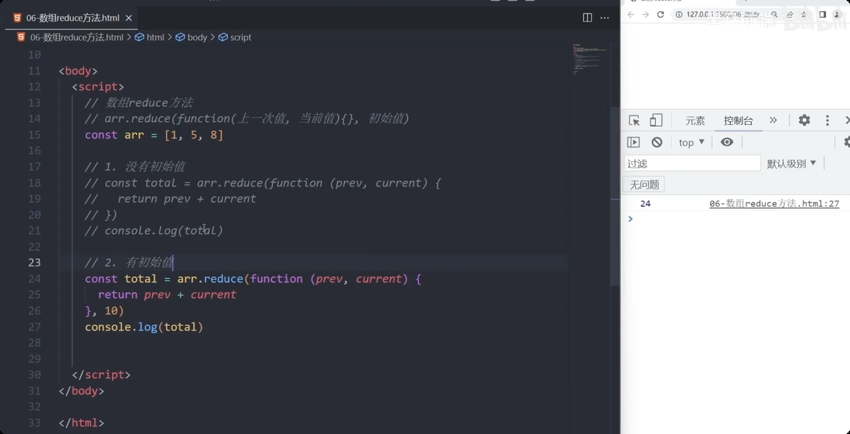Click the opening <script> tag line
Screen dimensions: 850x434
98,87
